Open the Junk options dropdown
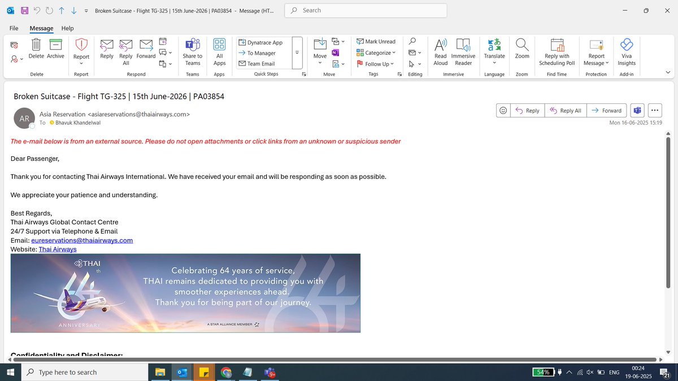Viewport: 678px width, 381px height. (17, 59)
